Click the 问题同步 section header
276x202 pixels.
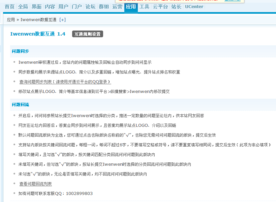[21, 51]
